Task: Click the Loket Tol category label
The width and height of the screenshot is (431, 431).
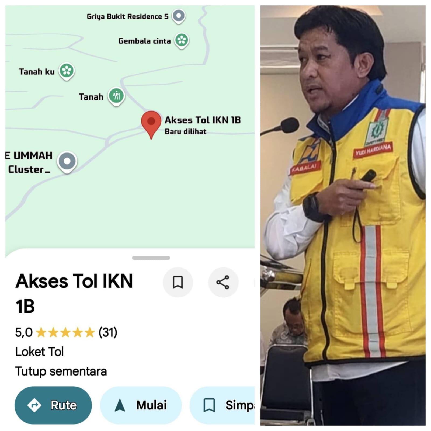Action: pos(40,352)
